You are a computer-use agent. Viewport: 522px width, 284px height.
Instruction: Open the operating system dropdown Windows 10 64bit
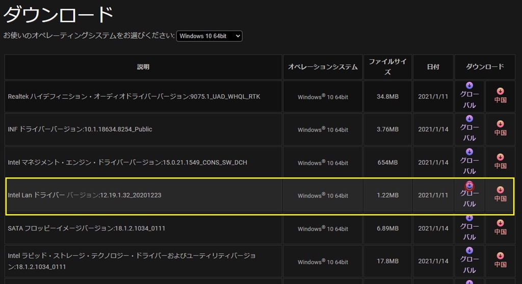pos(209,36)
